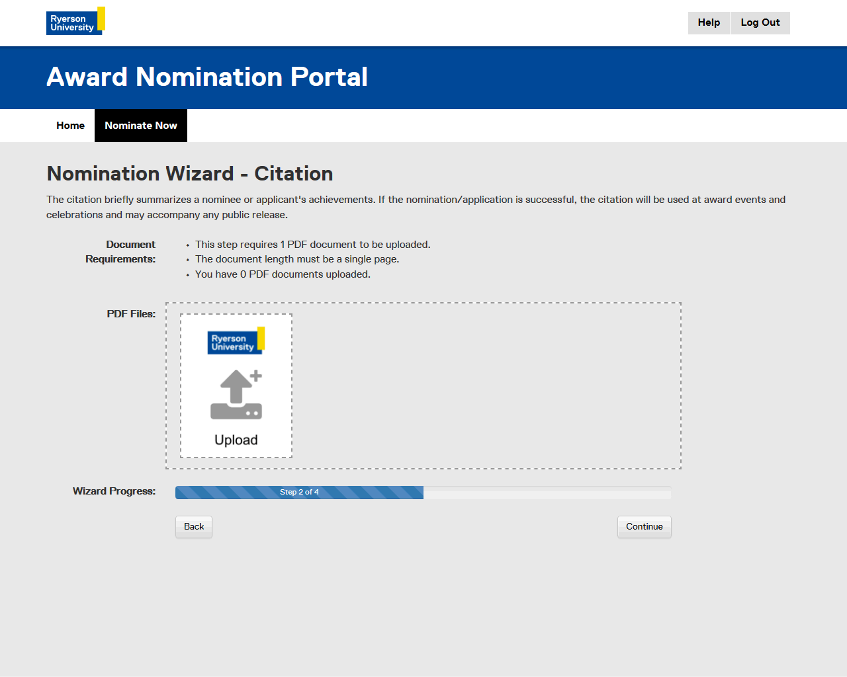Click the 'Nomination Wizard - Citation' heading
This screenshot has height=677, width=847.
190,174
